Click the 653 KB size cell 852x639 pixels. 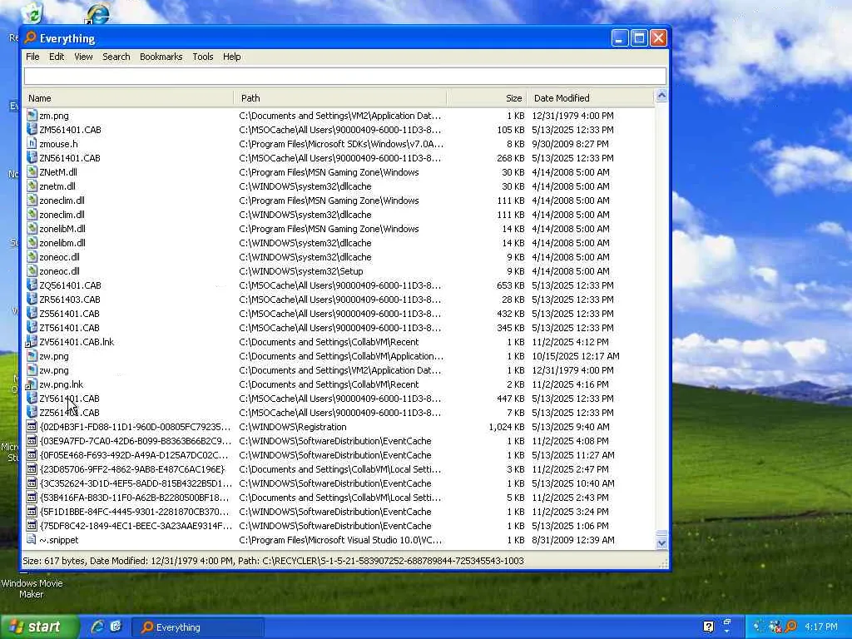click(x=511, y=285)
